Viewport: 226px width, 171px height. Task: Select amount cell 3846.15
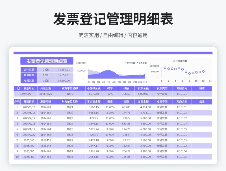[x=94, y=124]
